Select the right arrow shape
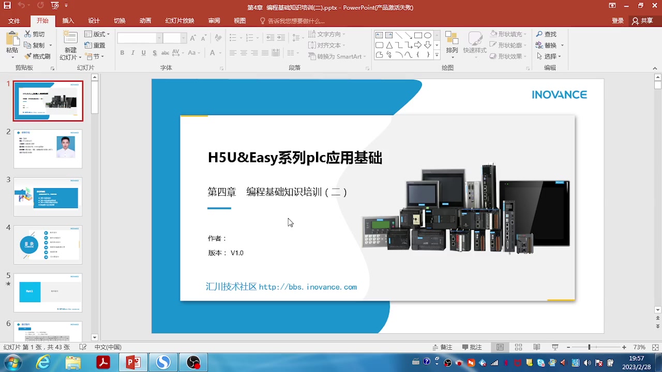This screenshot has width=662, height=372. [418, 45]
